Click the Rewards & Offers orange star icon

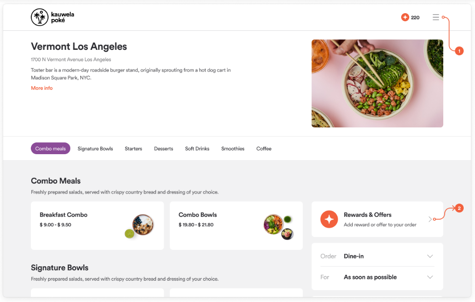click(x=329, y=219)
